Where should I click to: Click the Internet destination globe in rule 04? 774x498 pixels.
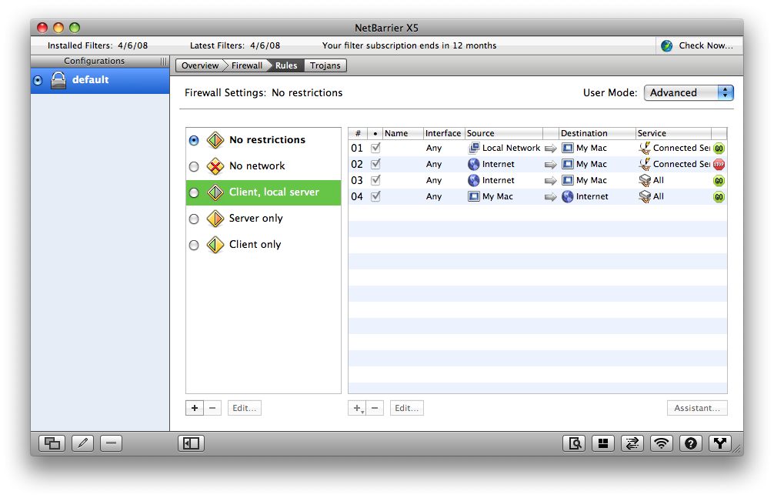[x=568, y=196]
